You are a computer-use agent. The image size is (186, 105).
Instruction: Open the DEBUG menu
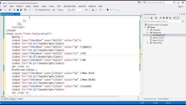36,6
